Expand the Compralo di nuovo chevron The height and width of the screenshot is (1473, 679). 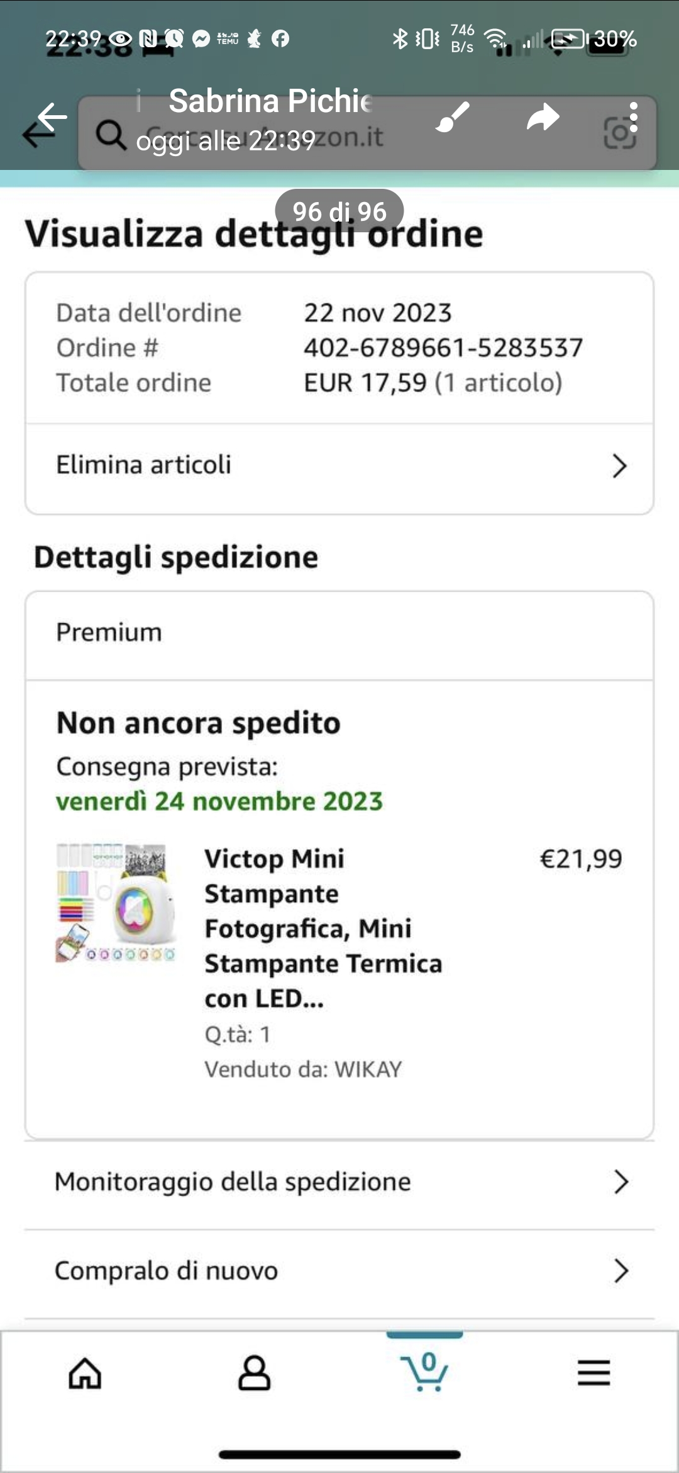pyautogui.click(x=621, y=1271)
